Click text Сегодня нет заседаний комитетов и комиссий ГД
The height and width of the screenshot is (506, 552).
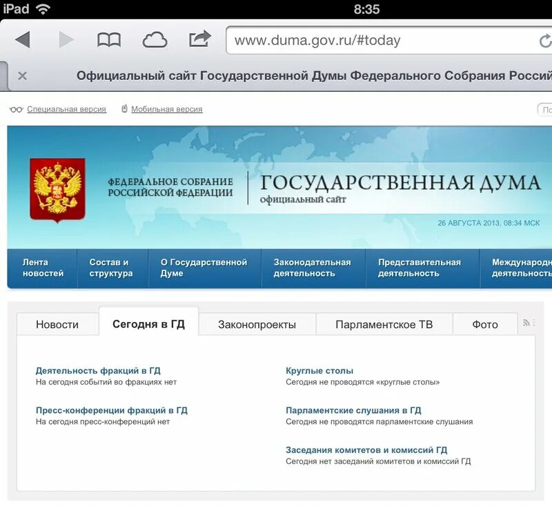coord(378,461)
